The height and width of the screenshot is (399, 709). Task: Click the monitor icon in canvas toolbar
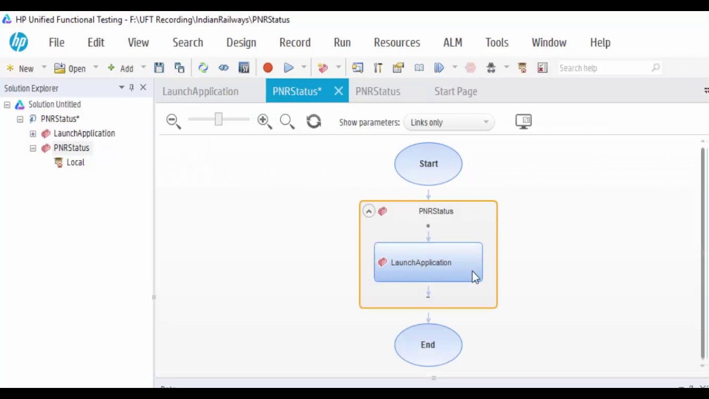(x=523, y=121)
